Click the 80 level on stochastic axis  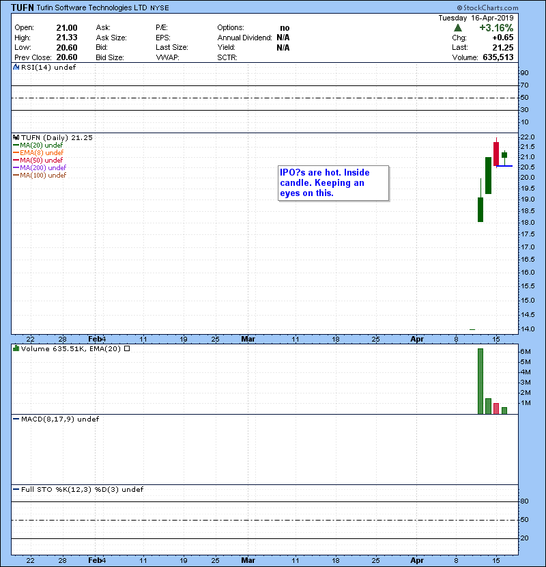tap(524, 501)
